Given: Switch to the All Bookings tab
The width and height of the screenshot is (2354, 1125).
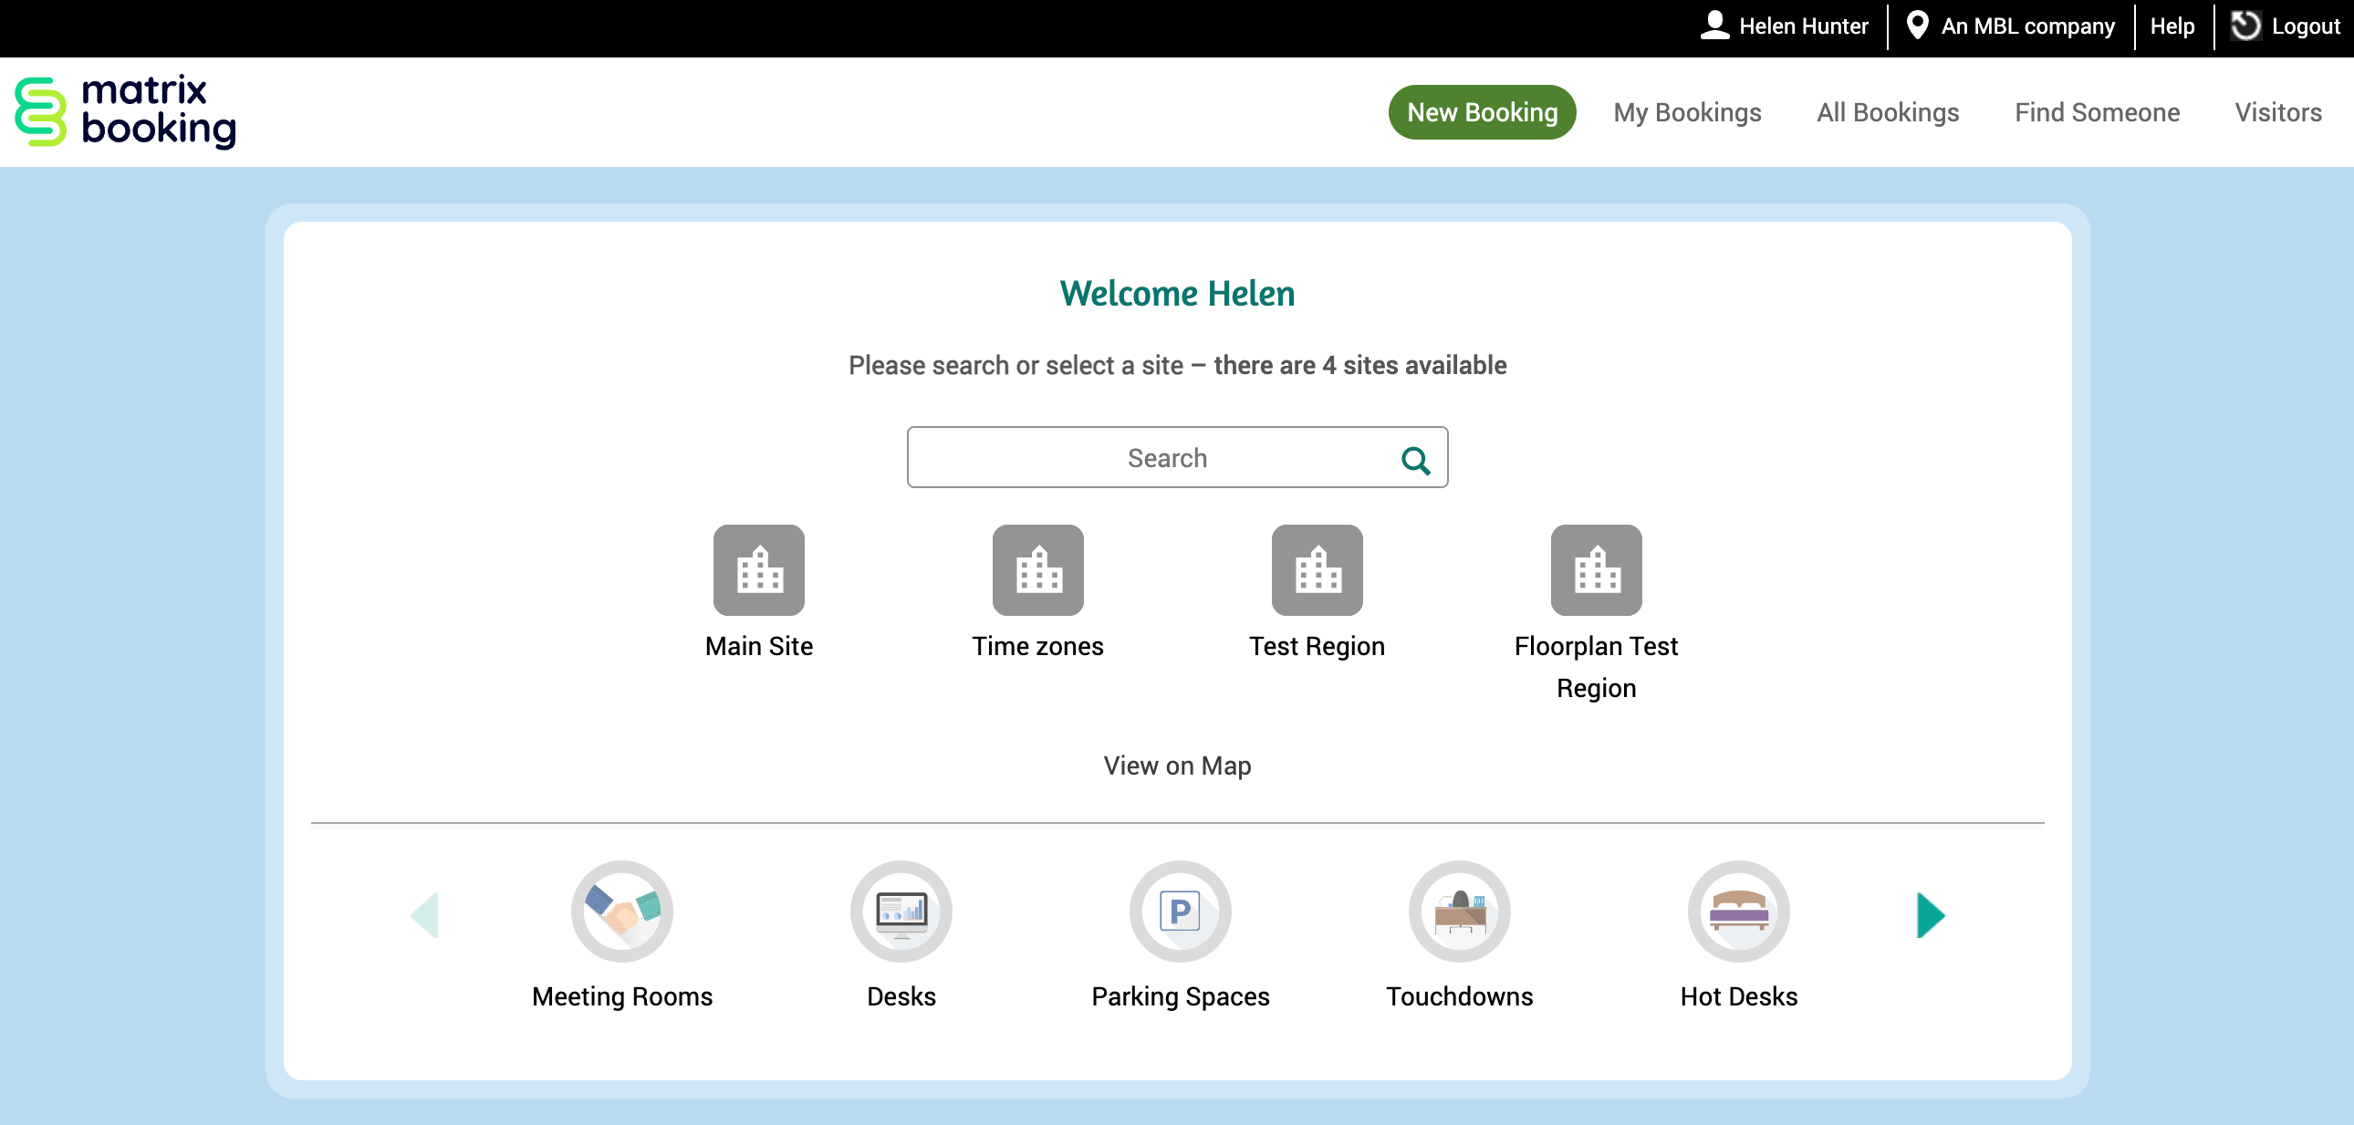Looking at the screenshot, I should coord(1888,112).
